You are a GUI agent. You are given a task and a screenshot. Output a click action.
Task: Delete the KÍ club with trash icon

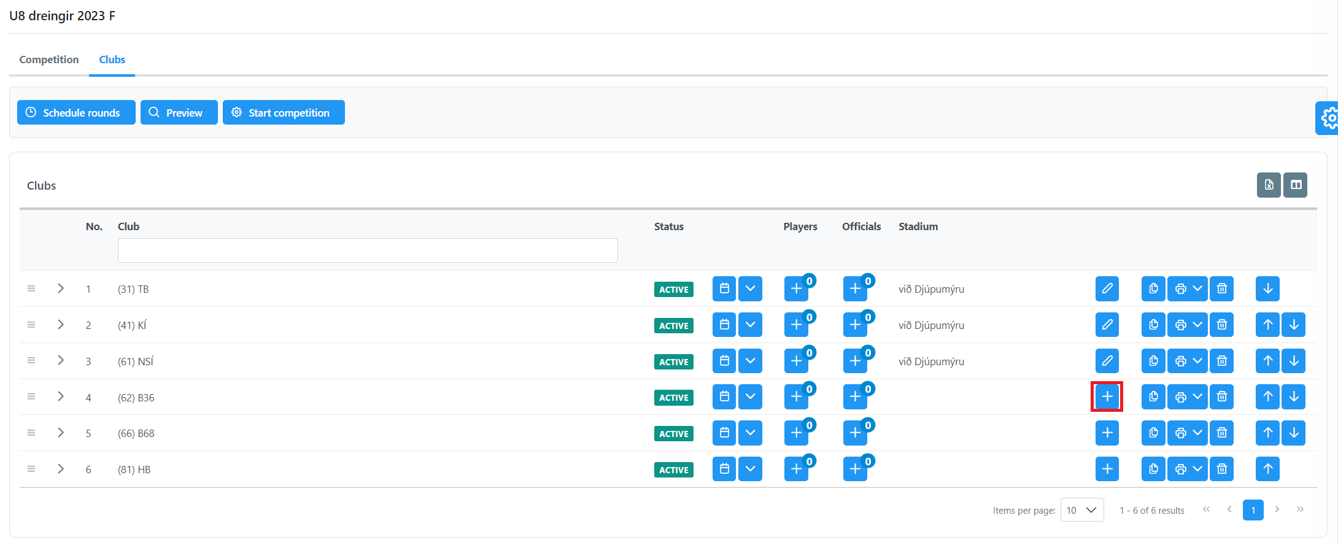tap(1221, 325)
